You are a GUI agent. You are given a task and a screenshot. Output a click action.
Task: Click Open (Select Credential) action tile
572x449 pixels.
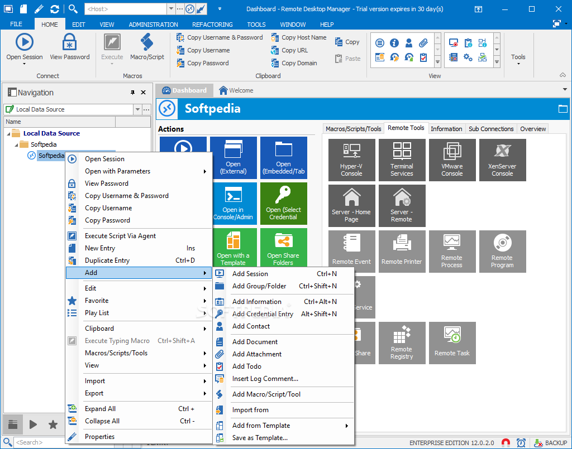(x=284, y=204)
